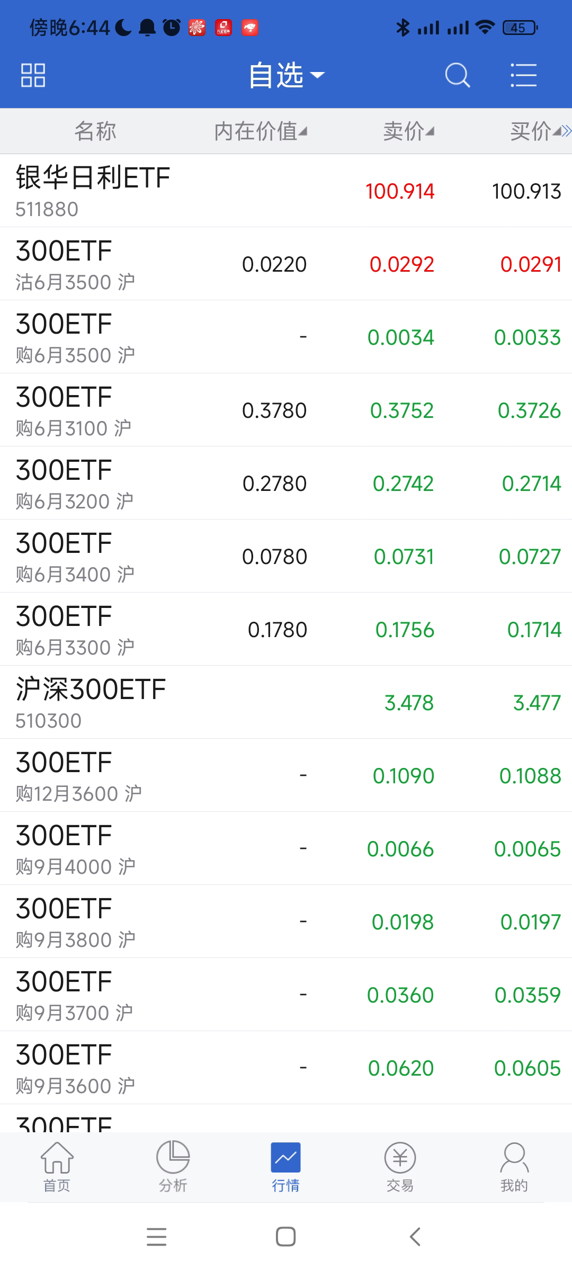The width and height of the screenshot is (572, 1271).
Task: Tap the 名称 column header
Action: tap(95, 131)
